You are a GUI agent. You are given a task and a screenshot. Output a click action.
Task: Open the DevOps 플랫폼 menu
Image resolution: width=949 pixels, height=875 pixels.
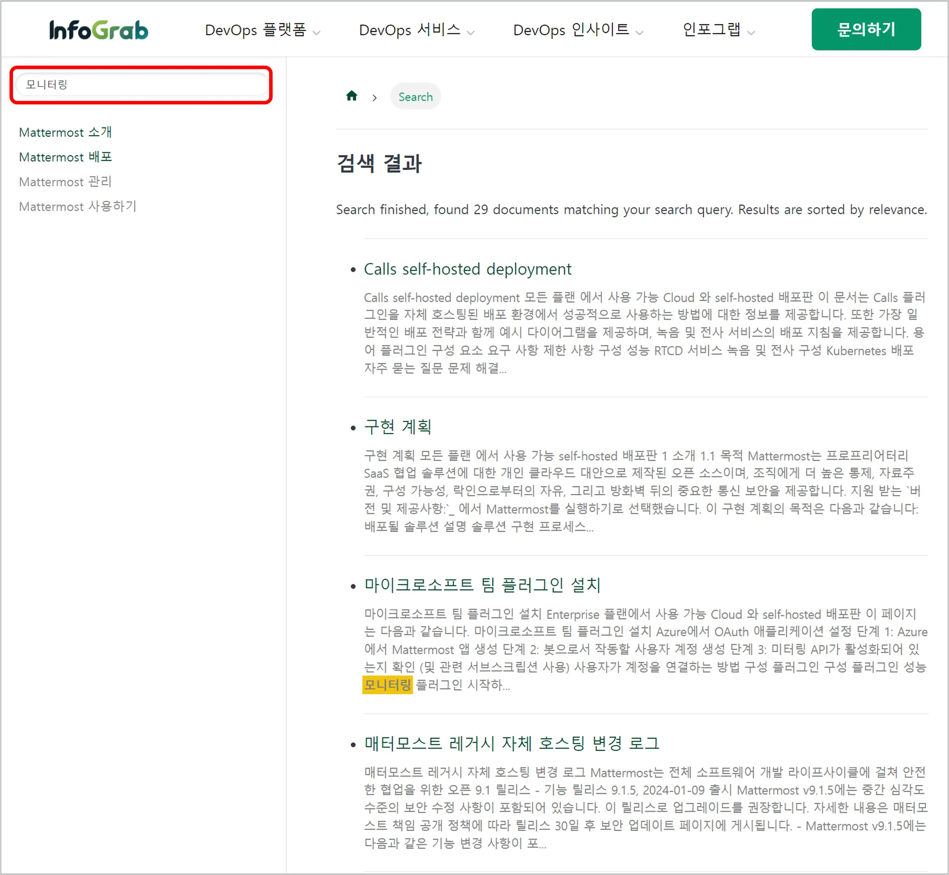click(256, 30)
